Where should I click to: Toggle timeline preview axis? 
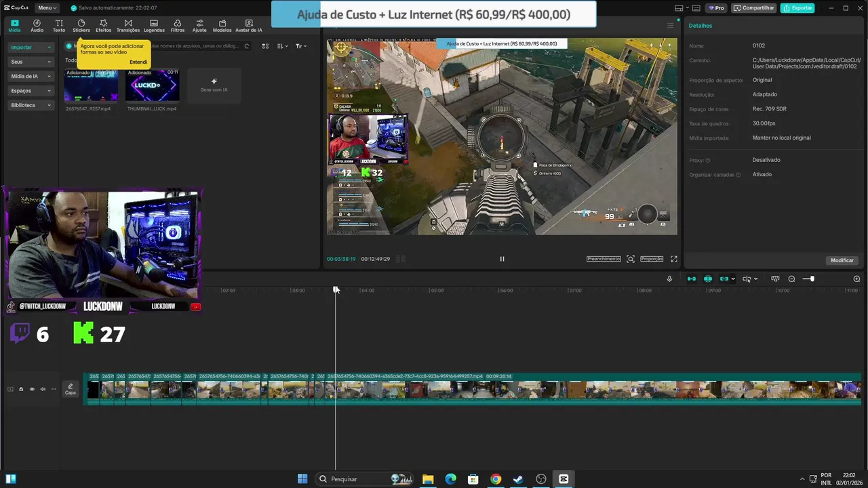coord(775,279)
